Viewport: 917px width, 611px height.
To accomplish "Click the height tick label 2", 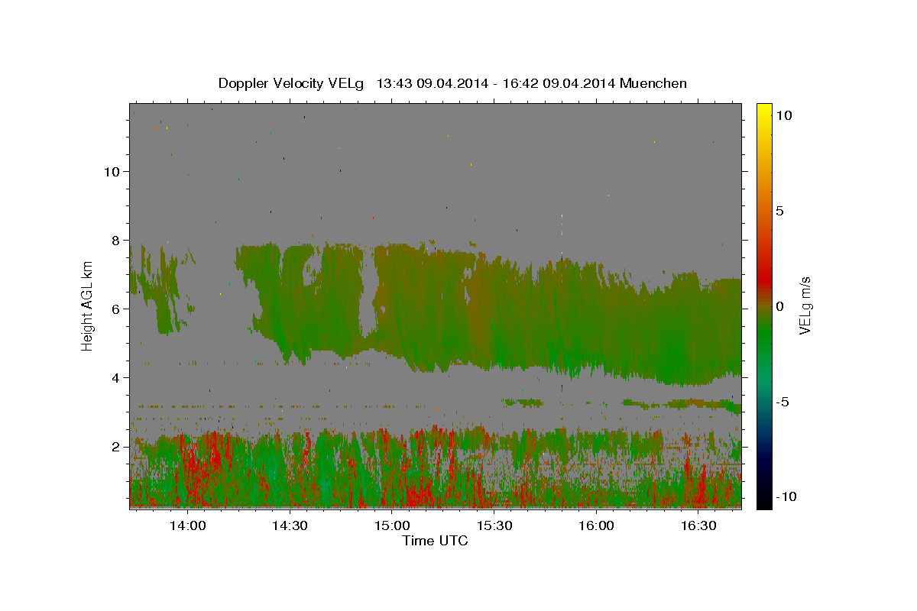I will [116, 447].
